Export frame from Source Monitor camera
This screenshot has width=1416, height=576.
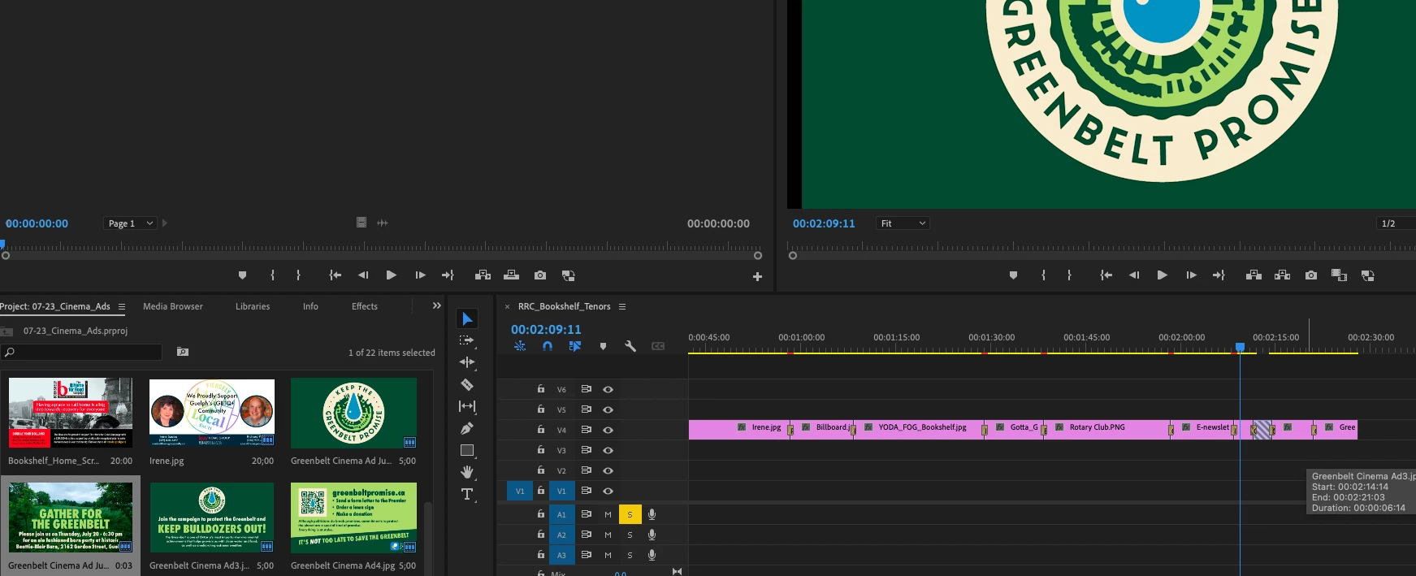point(540,275)
